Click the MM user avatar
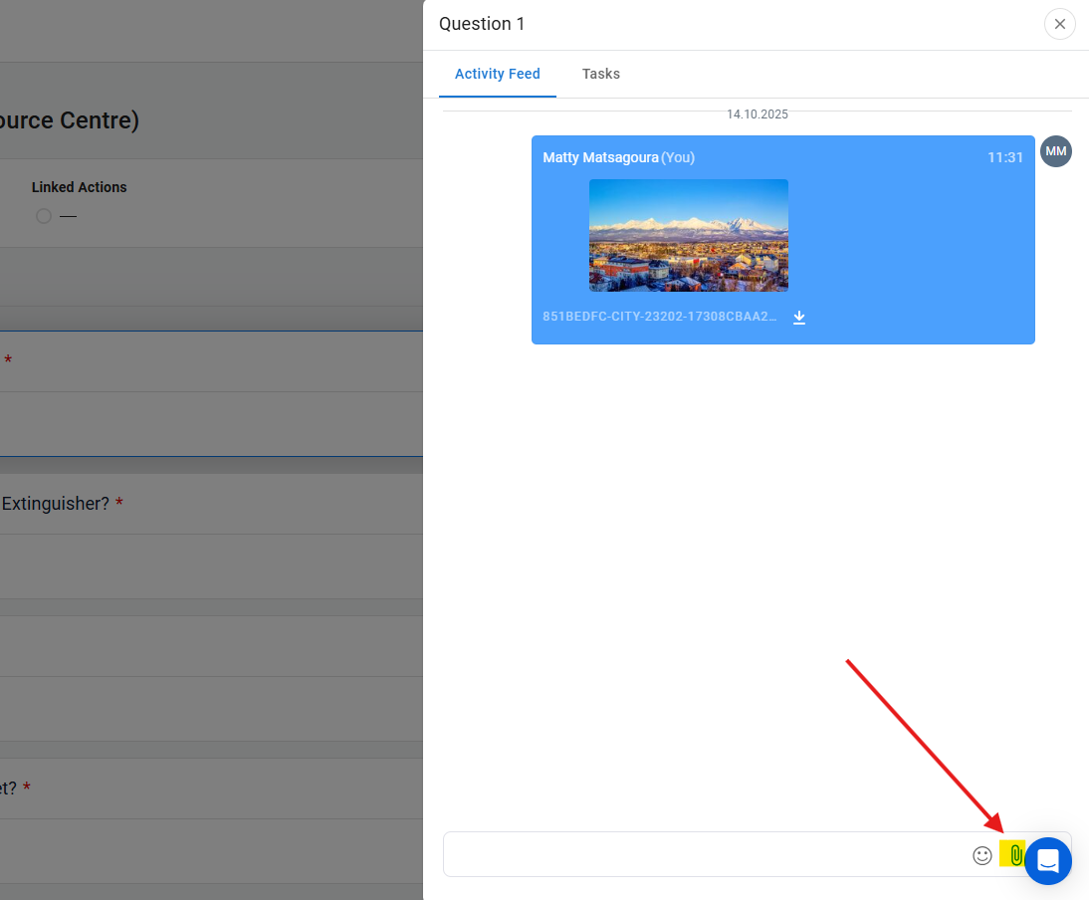1089x900 pixels. [x=1056, y=151]
